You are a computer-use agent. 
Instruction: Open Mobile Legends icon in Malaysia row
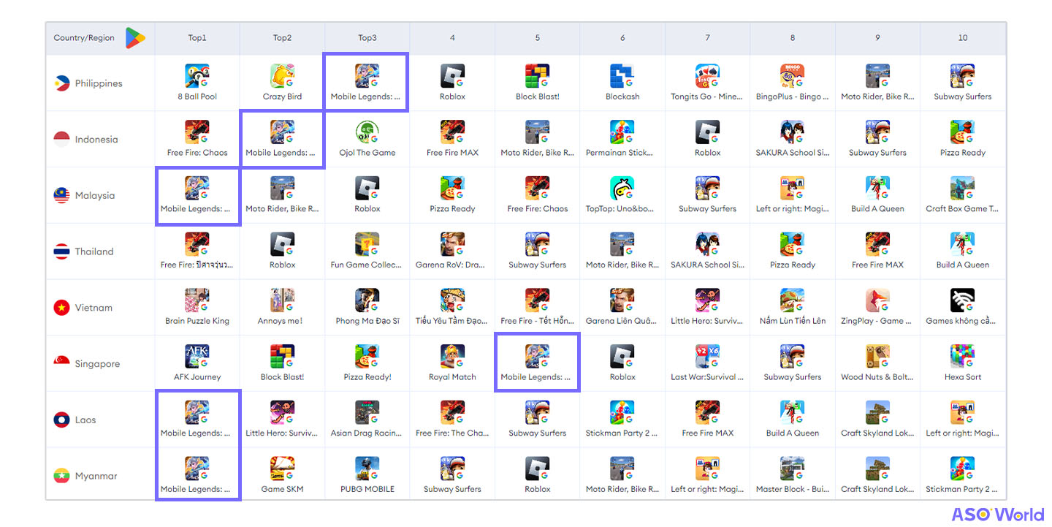click(197, 189)
